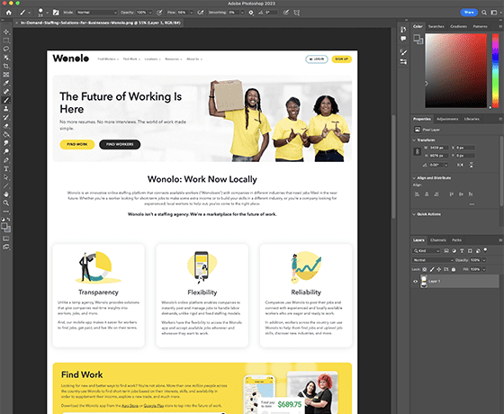The height and width of the screenshot is (414, 504).
Task: Open the Search icon next to Share
Action: (484, 13)
